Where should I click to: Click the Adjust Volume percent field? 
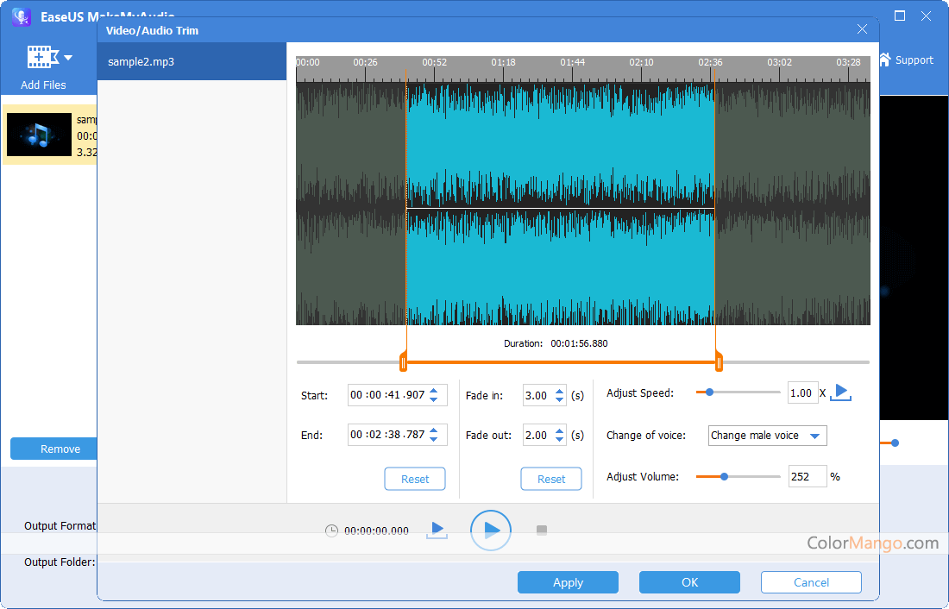(x=807, y=476)
